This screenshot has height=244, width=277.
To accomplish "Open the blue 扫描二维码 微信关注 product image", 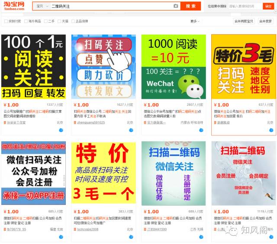I will 174,173.
